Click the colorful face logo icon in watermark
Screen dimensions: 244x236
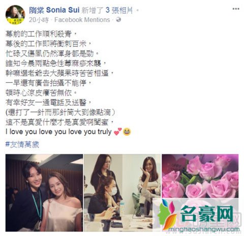click(x=167, y=214)
